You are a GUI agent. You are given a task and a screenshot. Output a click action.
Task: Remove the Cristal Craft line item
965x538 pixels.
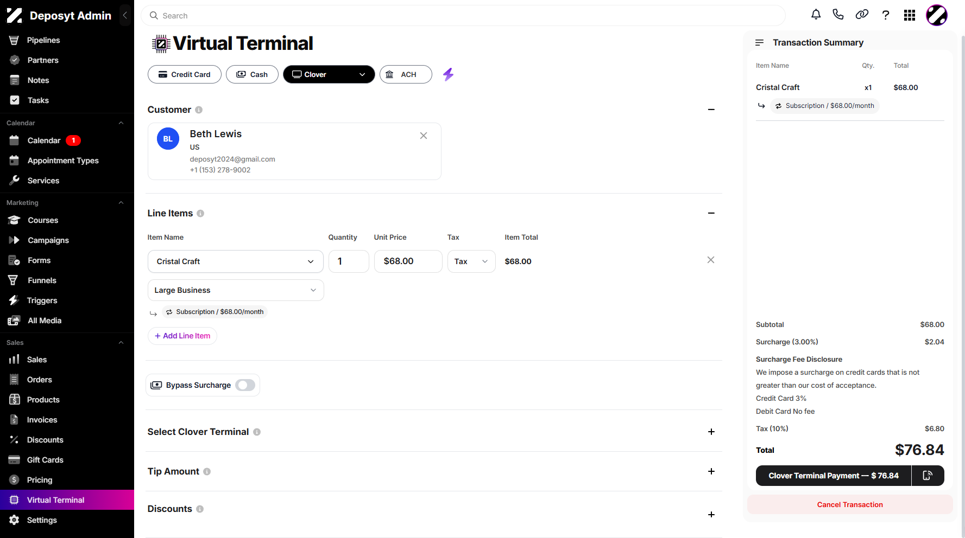tap(711, 260)
